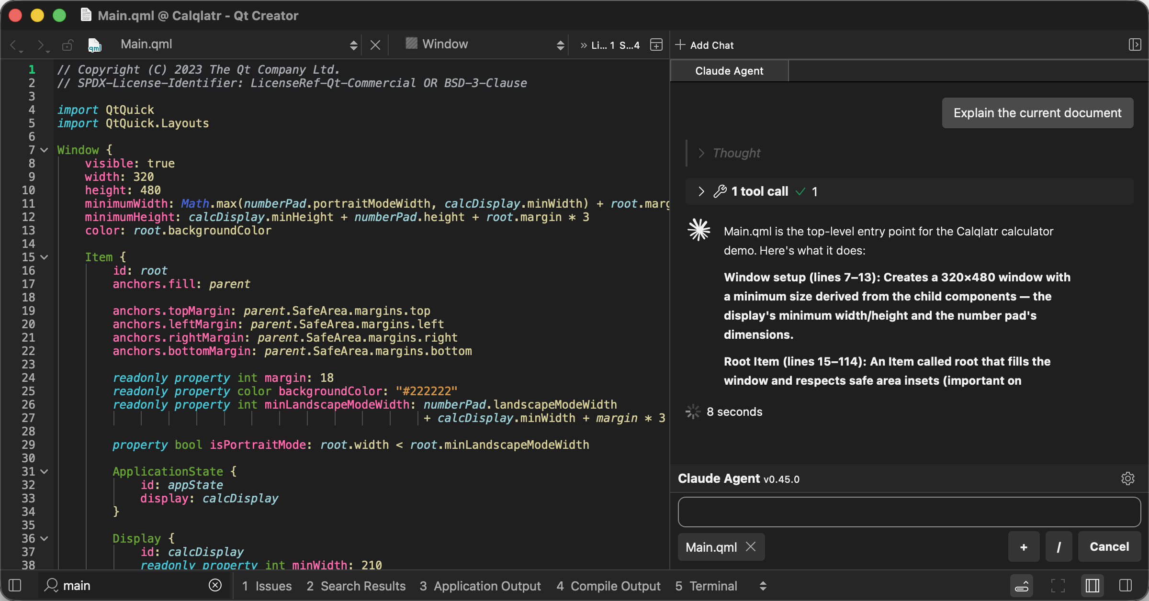Image resolution: width=1149 pixels, height=601 pixels.
Task: Select the Claude Agent tab
Action: click(x=729, y=71)
